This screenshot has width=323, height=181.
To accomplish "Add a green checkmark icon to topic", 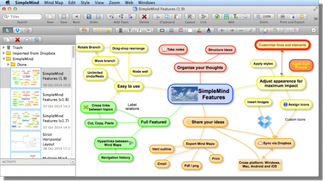I will point(217,17).
